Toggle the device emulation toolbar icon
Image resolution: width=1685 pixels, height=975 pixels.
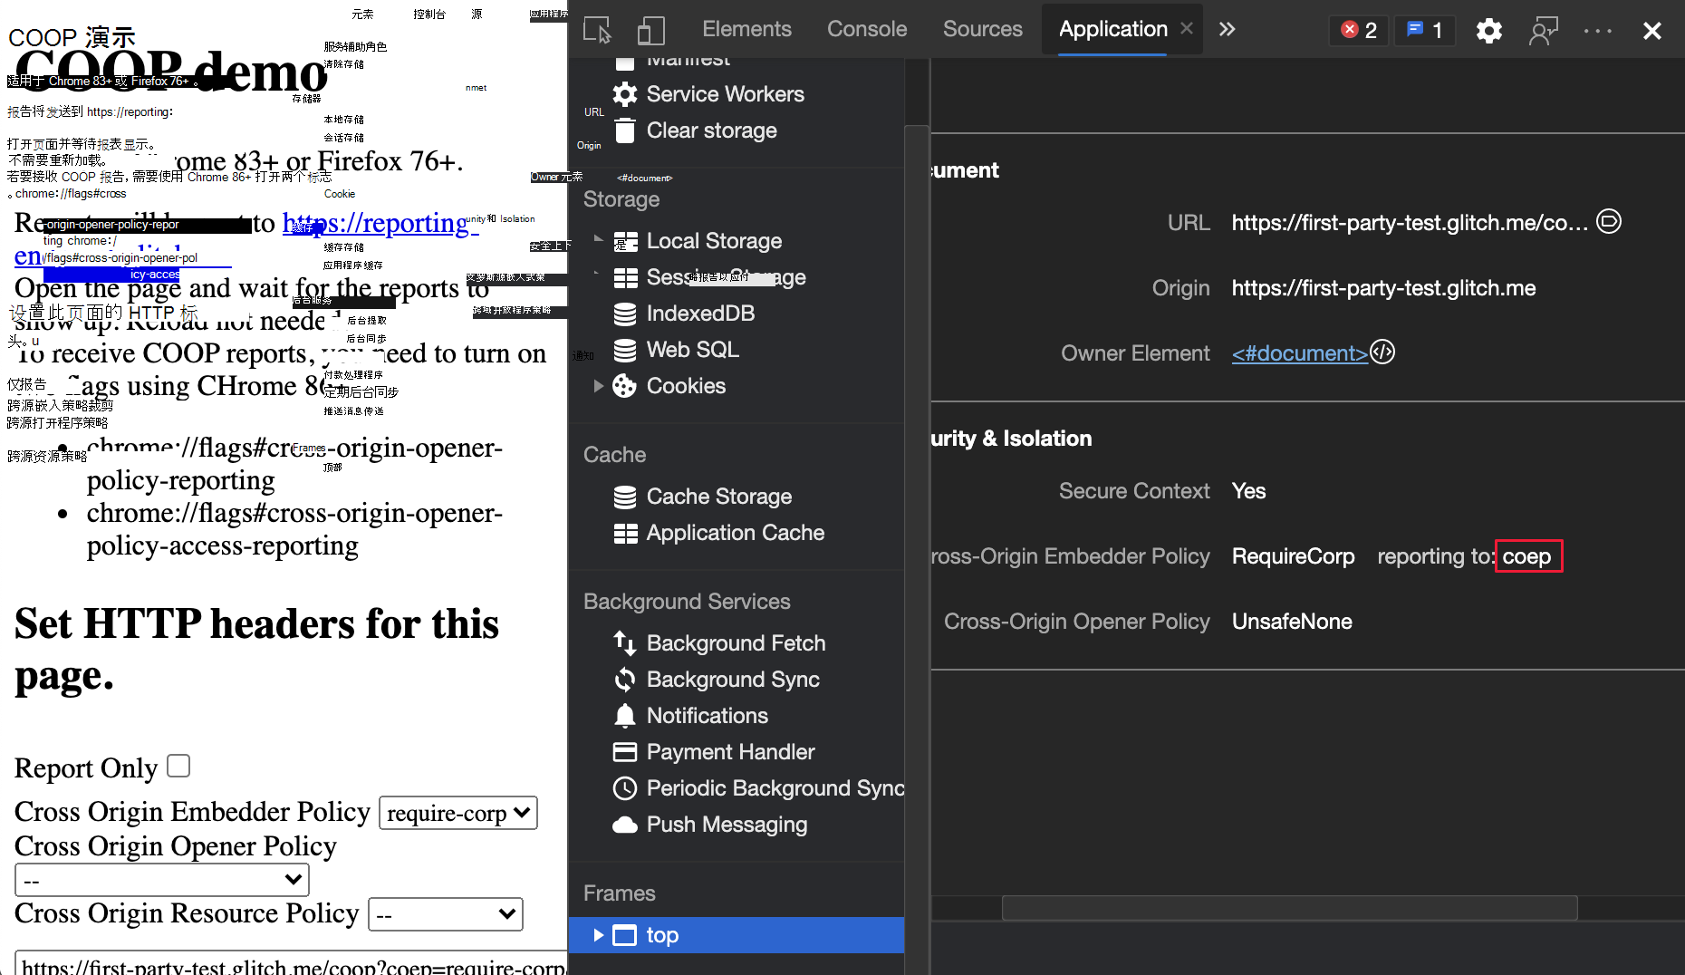(650, 30)
